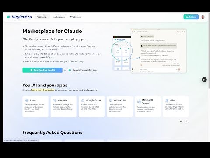Open the Office 365 card

click(119, 106)
